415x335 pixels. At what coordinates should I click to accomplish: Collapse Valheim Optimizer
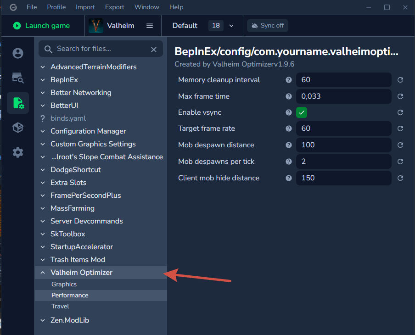(101, 272)
